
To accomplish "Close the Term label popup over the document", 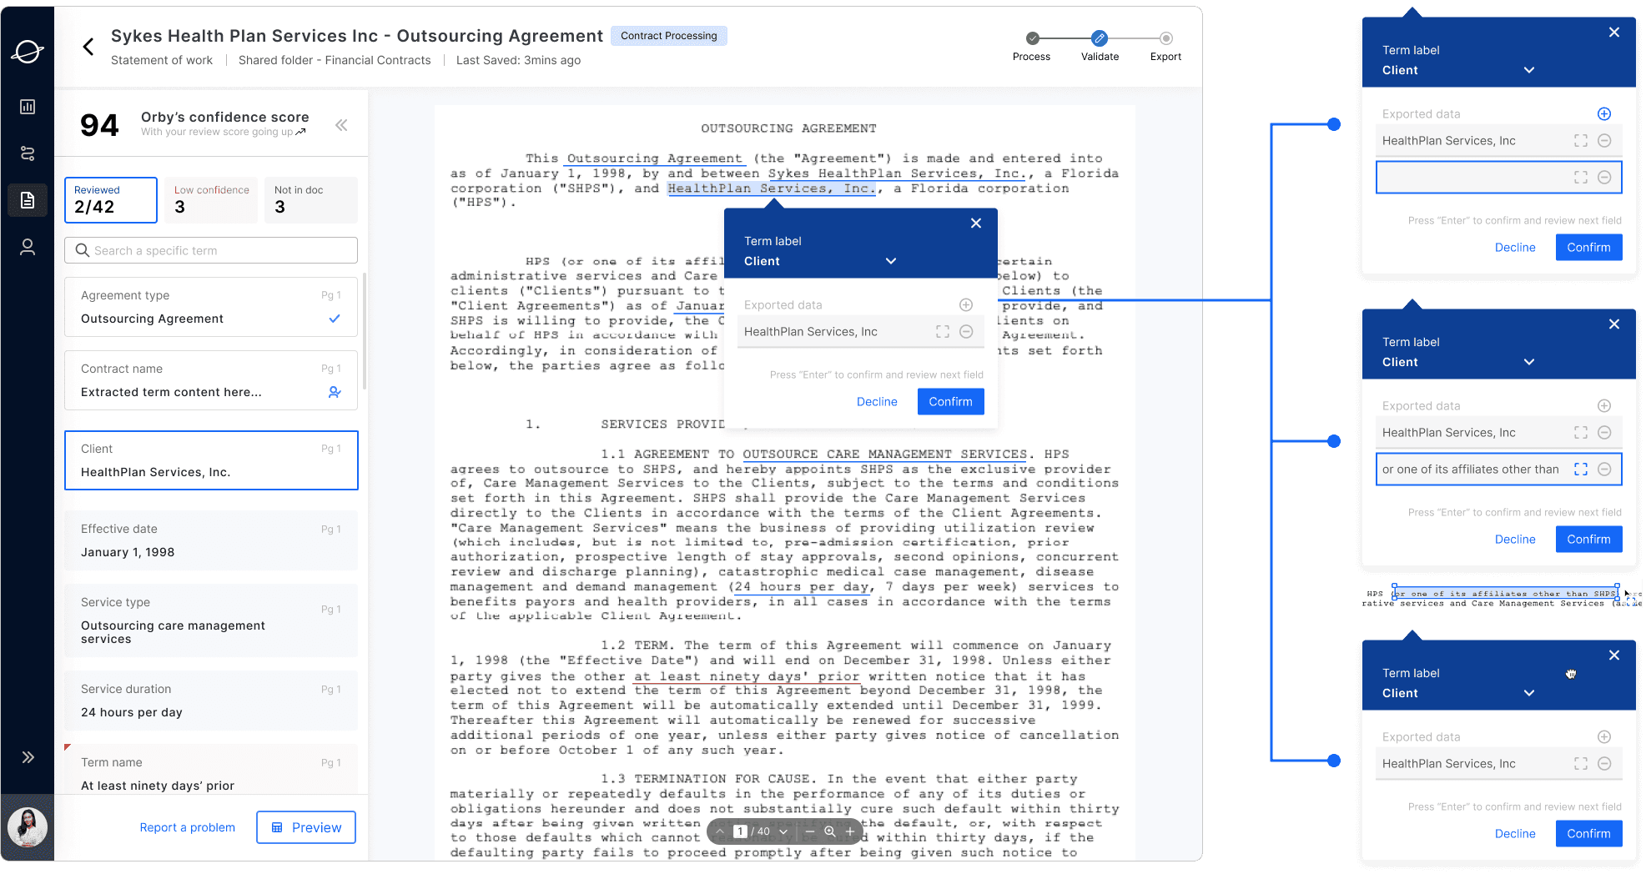I will coord(976,224).
